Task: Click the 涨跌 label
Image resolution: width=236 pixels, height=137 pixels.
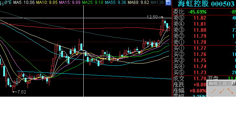Action: (x=179, y=85)
